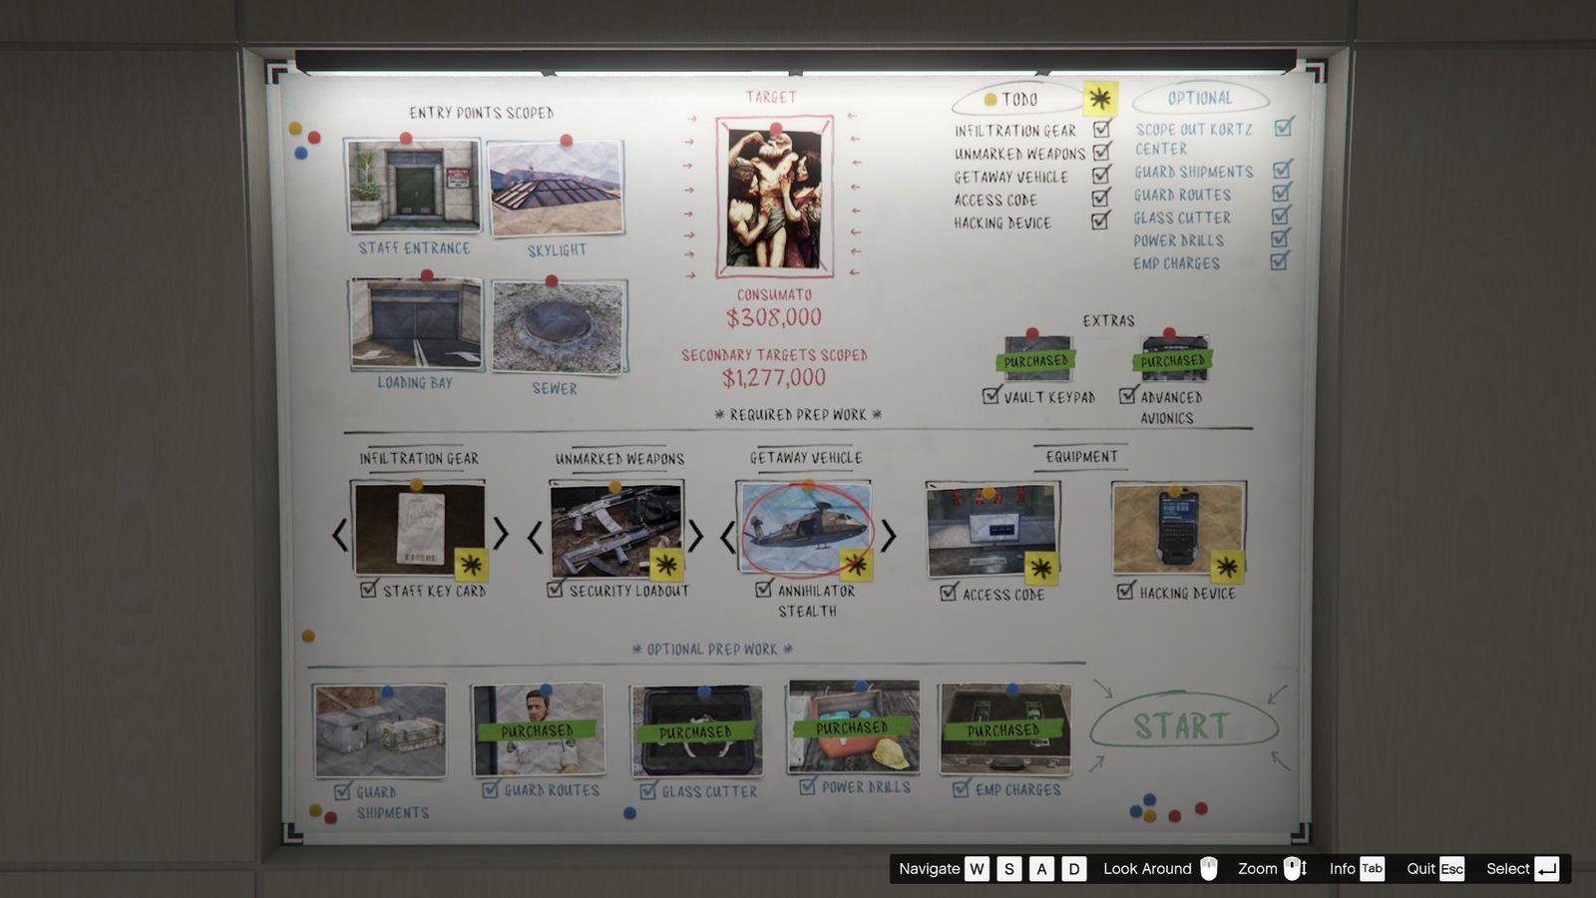Select the Skylight entry point photo
The height and width of the screenshot is (898, 1596).
[x=556, y=188]
